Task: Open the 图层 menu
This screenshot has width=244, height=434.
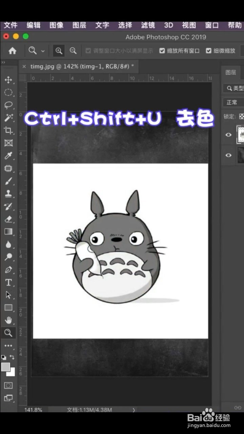Action: point(79,25)
